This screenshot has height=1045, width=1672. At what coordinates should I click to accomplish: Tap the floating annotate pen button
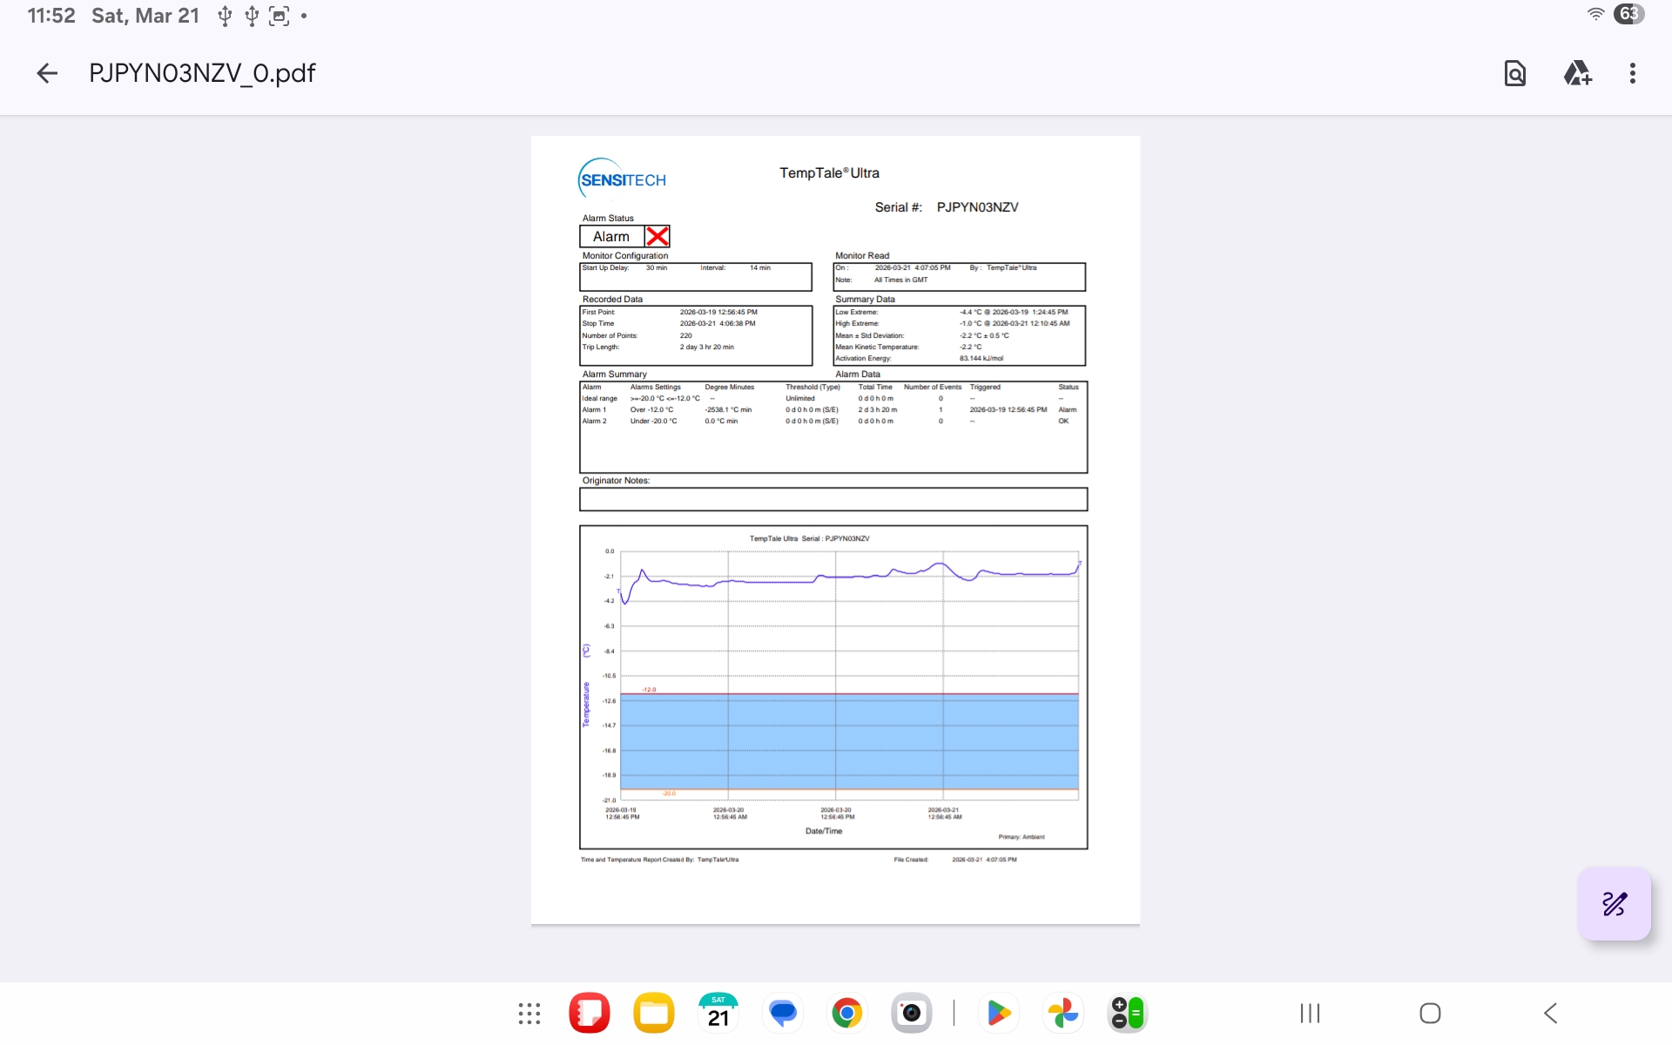pyautogui.click(x=1614, y=904)
